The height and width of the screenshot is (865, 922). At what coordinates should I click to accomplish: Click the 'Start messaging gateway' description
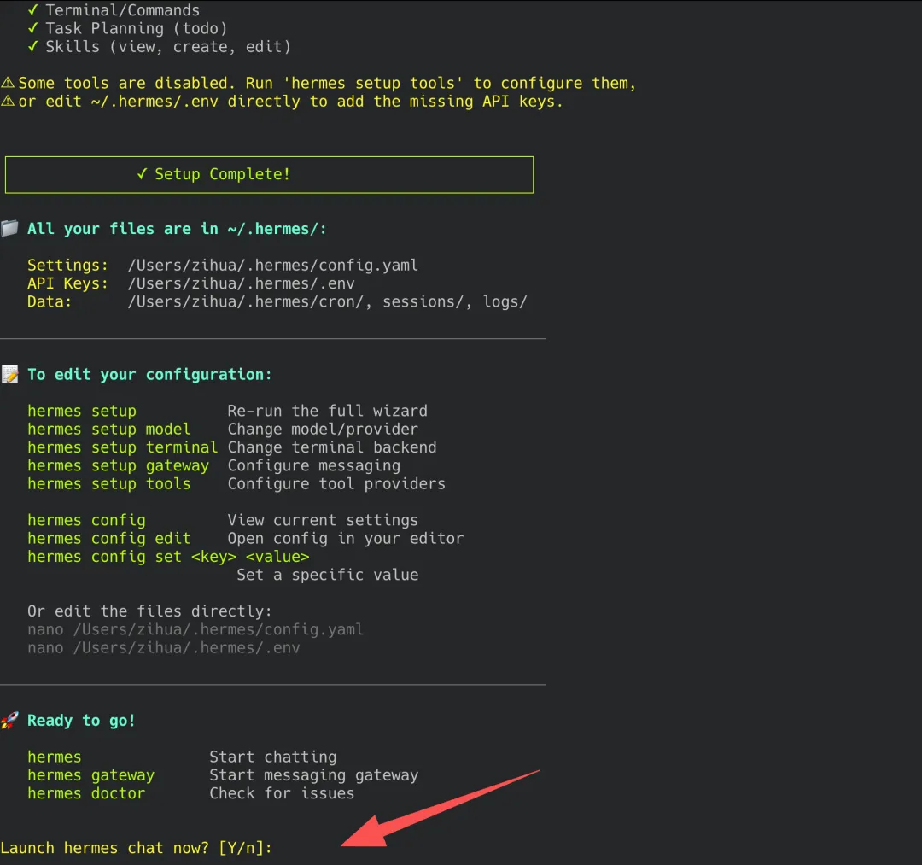click(x=314, y=775)
